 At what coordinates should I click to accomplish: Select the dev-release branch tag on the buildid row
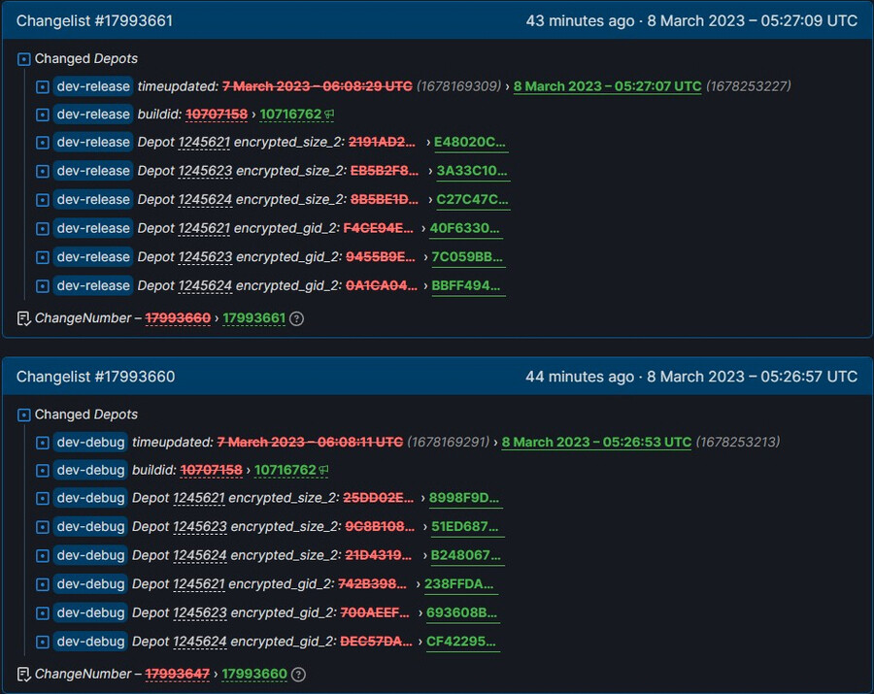(92, 114)
